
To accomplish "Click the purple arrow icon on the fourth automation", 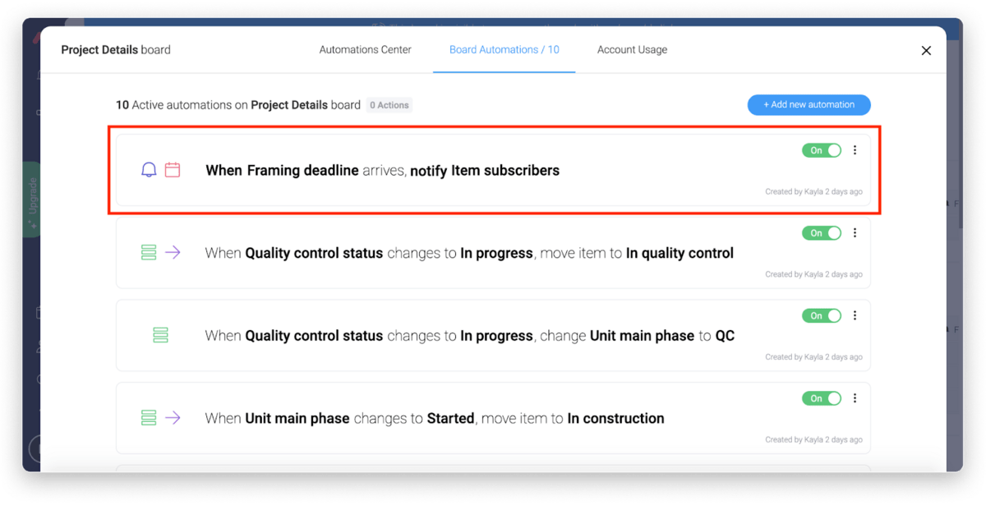I will (173, 417).
